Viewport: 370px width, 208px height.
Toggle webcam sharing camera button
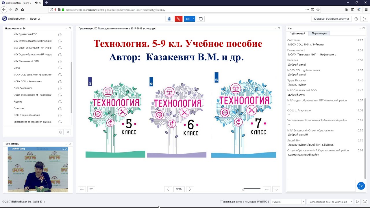click(188, 19)
